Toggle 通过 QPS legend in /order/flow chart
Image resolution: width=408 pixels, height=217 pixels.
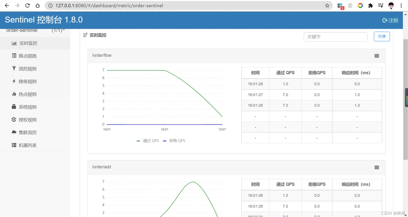[x=148, y=141]
